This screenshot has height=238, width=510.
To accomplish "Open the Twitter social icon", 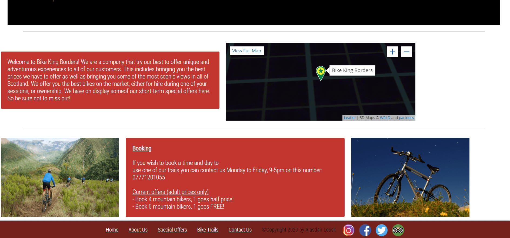I will tap(381, 230).
